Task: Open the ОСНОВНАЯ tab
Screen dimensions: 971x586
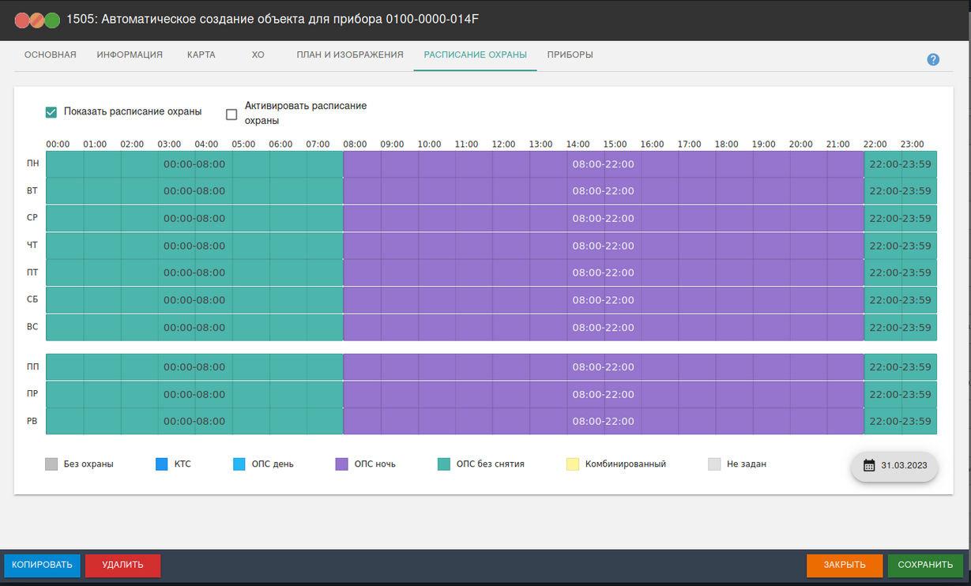Action: pos(50,55)
